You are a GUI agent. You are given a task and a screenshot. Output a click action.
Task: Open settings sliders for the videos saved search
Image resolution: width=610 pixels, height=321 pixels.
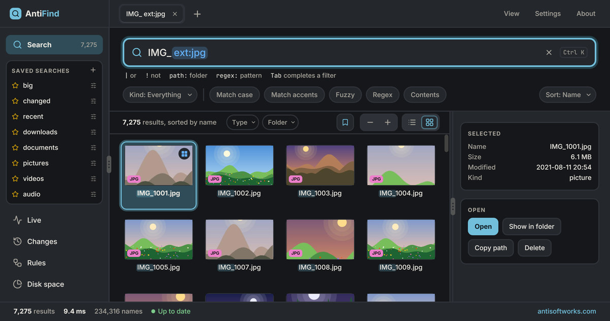click(x=94, y=179)
